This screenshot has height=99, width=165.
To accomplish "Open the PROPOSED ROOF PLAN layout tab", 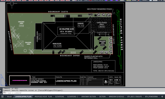I will (43, 97).
